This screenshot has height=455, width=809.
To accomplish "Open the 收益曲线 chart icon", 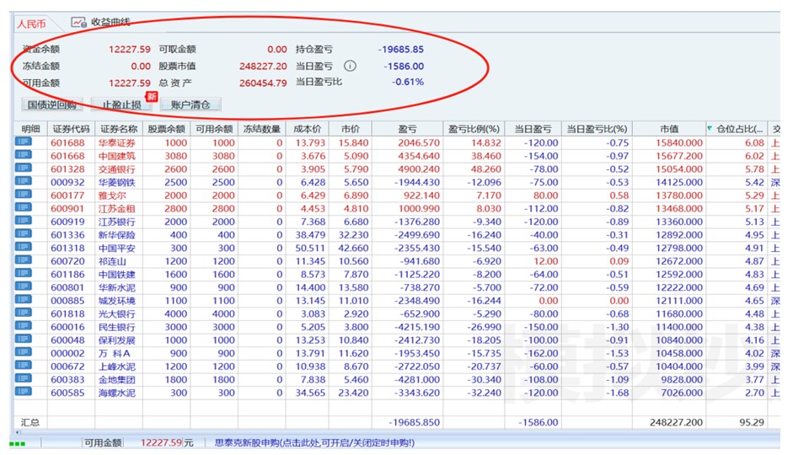I will 79,23.
